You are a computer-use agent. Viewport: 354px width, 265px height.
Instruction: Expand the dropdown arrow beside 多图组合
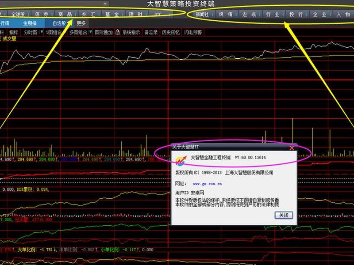point(91,32)
